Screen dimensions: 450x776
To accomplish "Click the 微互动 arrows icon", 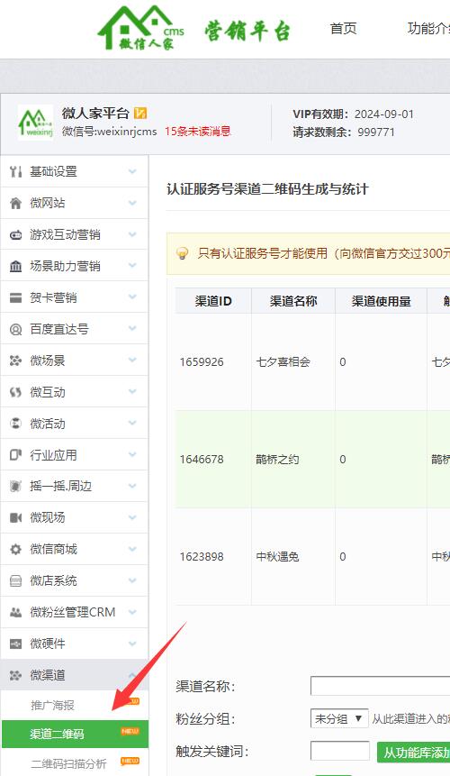I will 16,392.
